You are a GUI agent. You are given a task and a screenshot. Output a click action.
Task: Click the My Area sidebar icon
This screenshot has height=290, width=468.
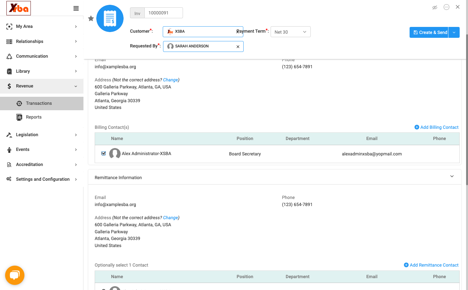click(x=9, y=27)
